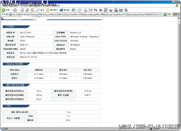This screenshot has height=131, width=181.
Task: Click the 65 % memory usage value
Action: [68, 120]
